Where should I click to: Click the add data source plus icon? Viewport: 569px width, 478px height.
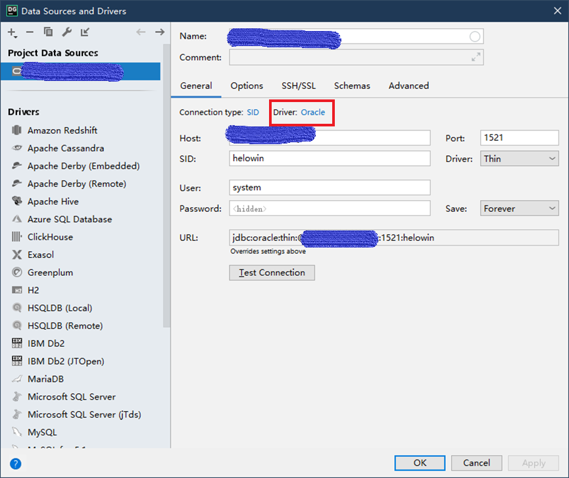click(x=12, y=33)
